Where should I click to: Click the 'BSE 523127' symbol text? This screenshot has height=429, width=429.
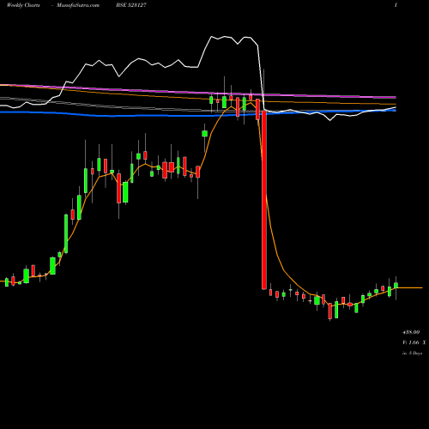(x=131, y=5)
